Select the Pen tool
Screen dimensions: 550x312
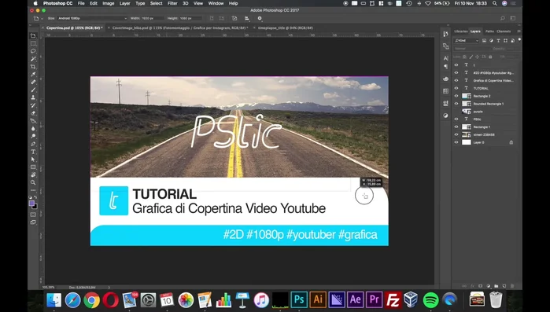(x=33, y=144)
